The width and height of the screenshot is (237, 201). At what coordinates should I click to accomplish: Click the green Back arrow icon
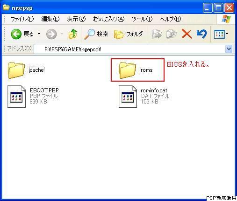(x=16, y=34)
